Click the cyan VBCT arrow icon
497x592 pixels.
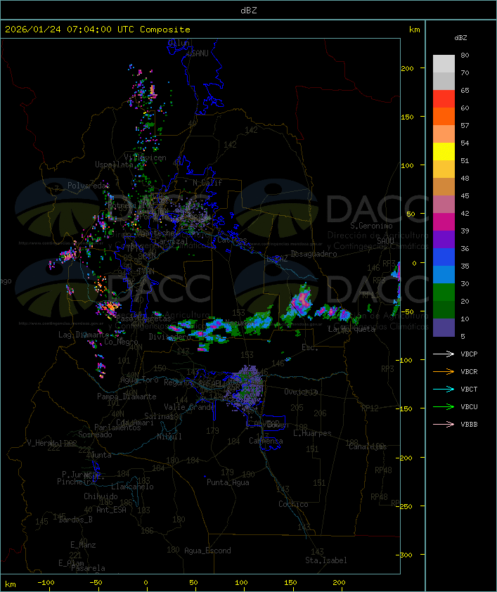(444, 390)
